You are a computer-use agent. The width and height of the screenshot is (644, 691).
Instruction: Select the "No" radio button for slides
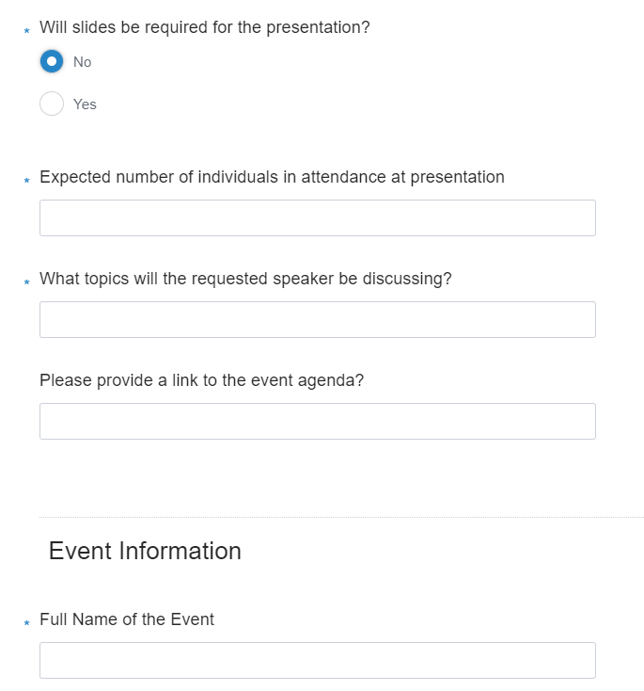pos(52,61)
